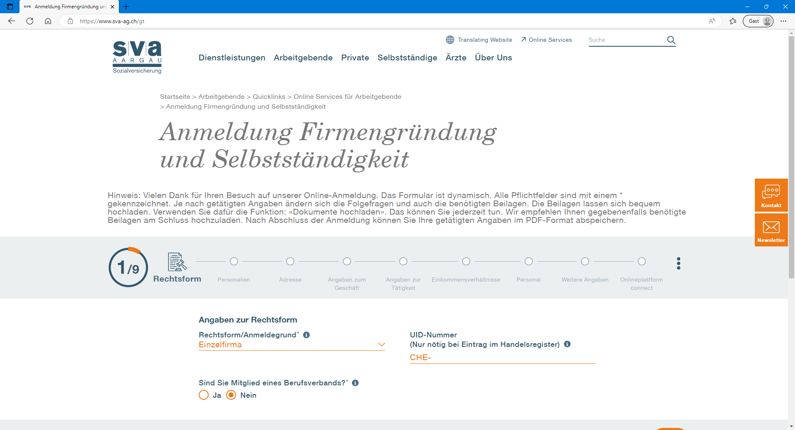The width and height of the screenshot is (795, 430).
Task: Open browser settings and more menu
Action: [783, 21]
